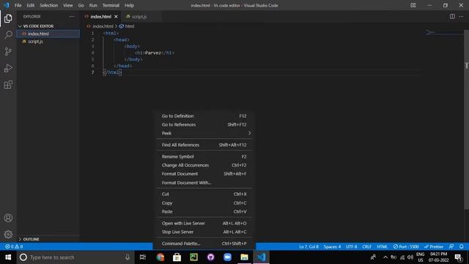The height and width of the screenshot is (264, 469).
Task: Open the Source Control view
Action: pos(8,51)
